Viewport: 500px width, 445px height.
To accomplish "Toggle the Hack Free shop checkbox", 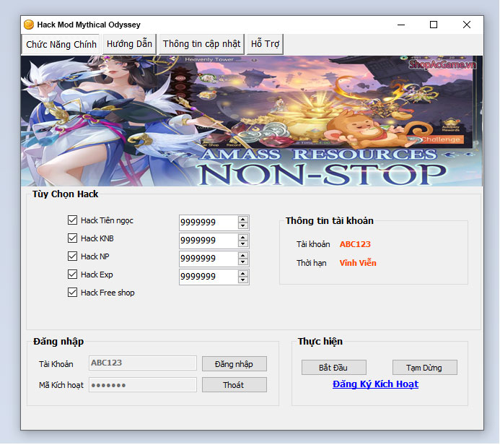I will click(72, 293).
